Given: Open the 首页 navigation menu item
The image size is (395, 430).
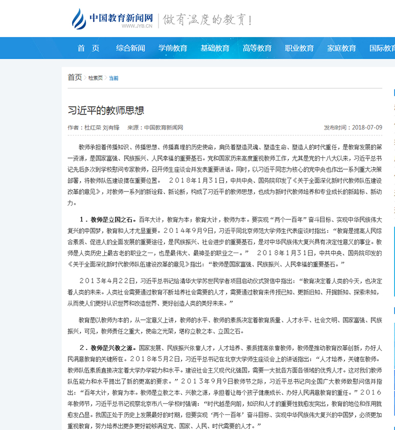Looking at the screenshot, I should pyautogui.click(x=88, y=48).
